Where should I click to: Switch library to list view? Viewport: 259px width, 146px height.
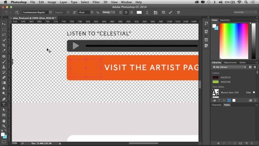(255, 67)
